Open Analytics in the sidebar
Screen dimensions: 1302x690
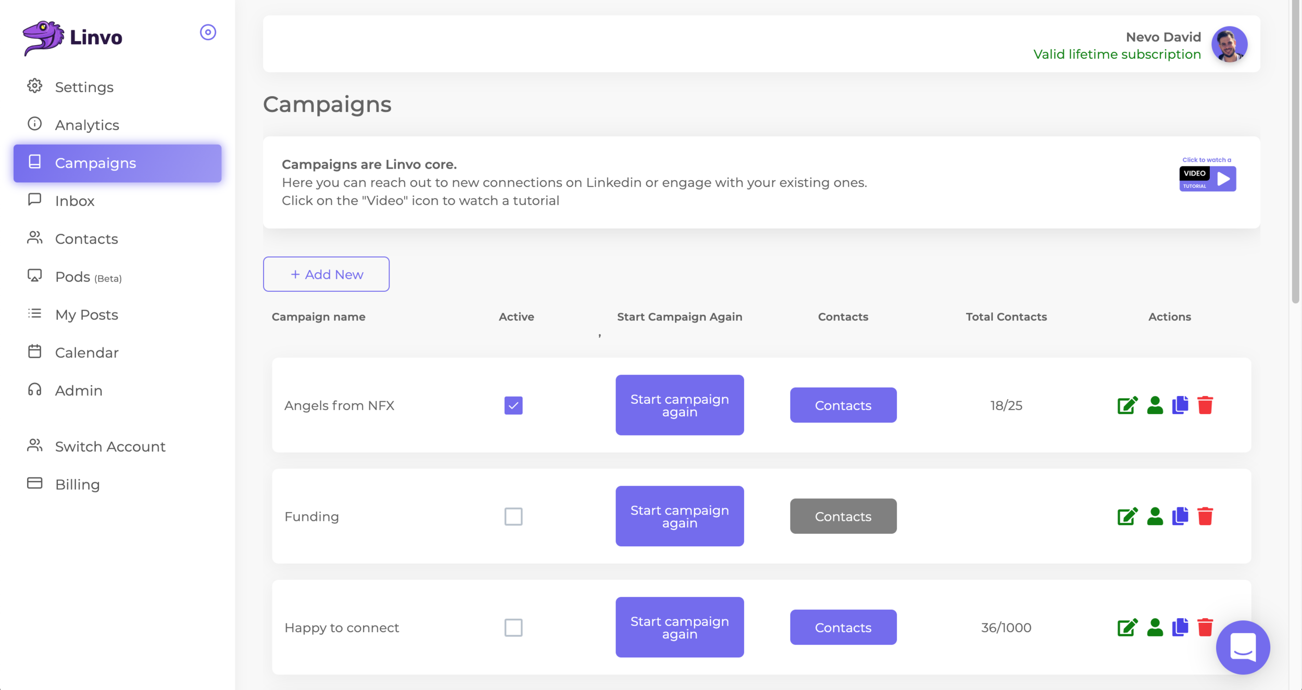coord(87,125)
